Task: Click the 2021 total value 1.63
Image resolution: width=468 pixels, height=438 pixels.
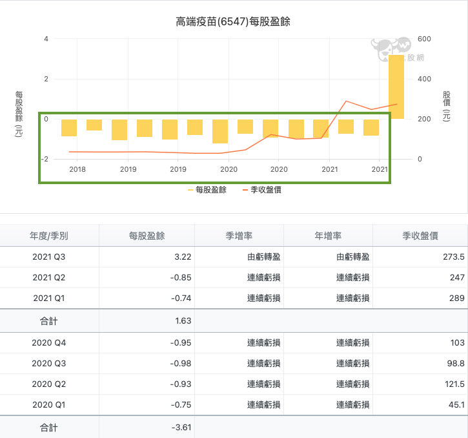Action: tap(183, 321)
